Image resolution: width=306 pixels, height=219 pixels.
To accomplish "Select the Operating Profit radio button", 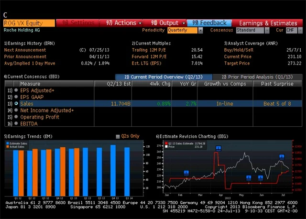I will (16, 117).
